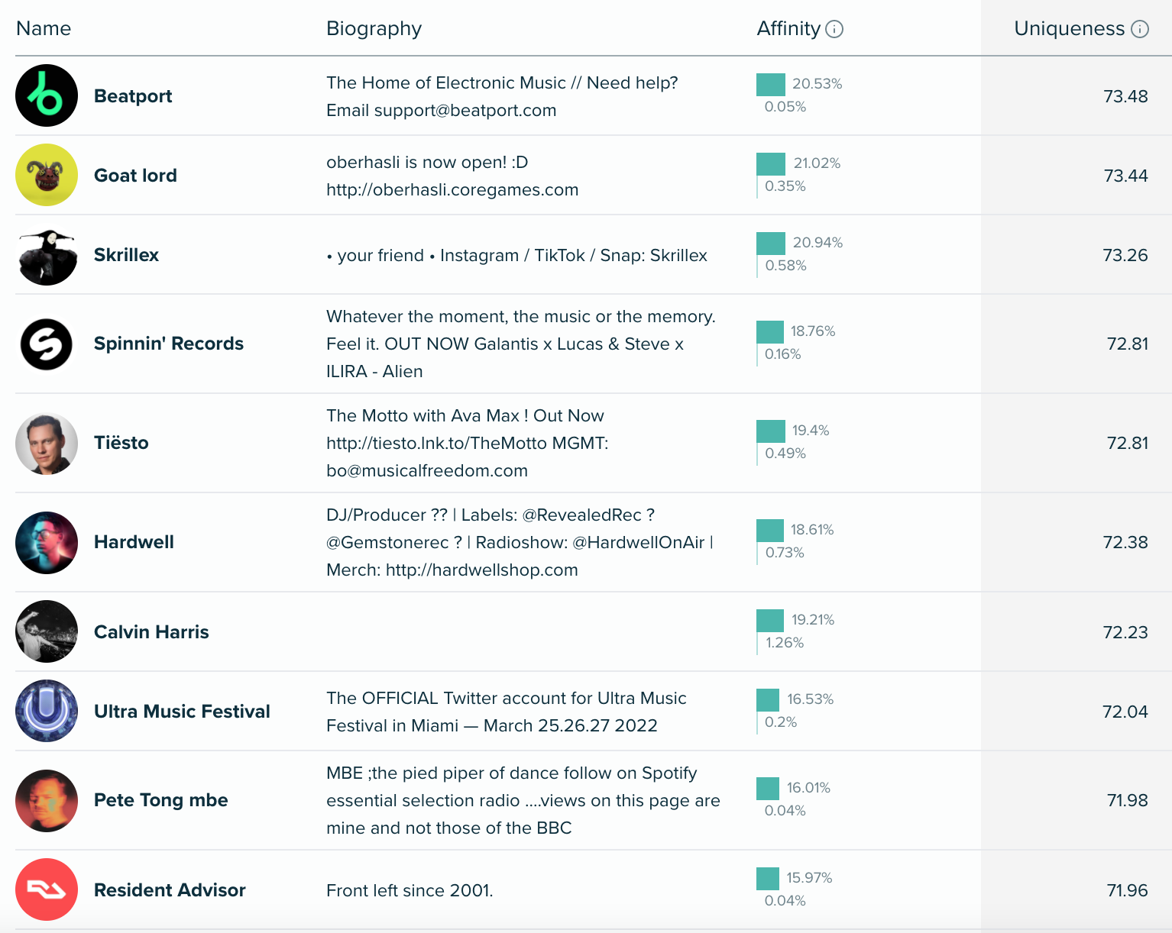Click Goat lord uniqueness value 73.44
This screenshot has height=933, width=1172.
(1125, 176)
